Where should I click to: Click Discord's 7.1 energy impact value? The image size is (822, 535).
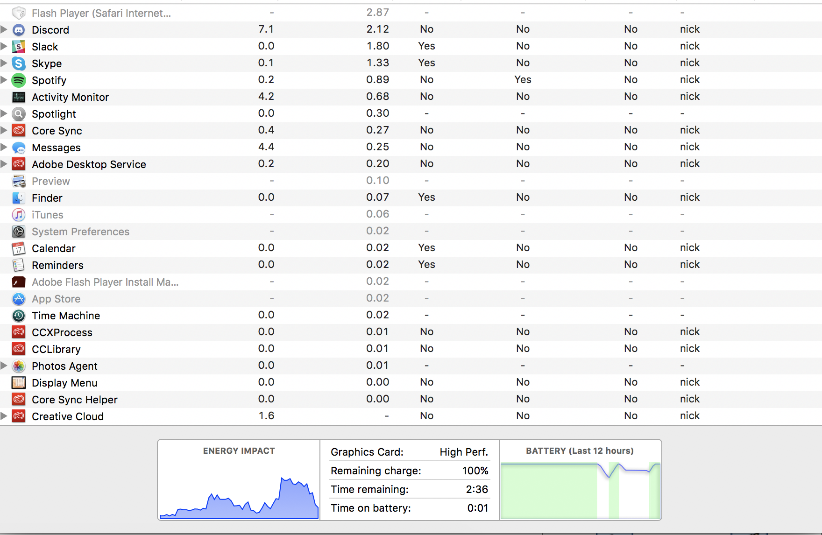[266, 29]
